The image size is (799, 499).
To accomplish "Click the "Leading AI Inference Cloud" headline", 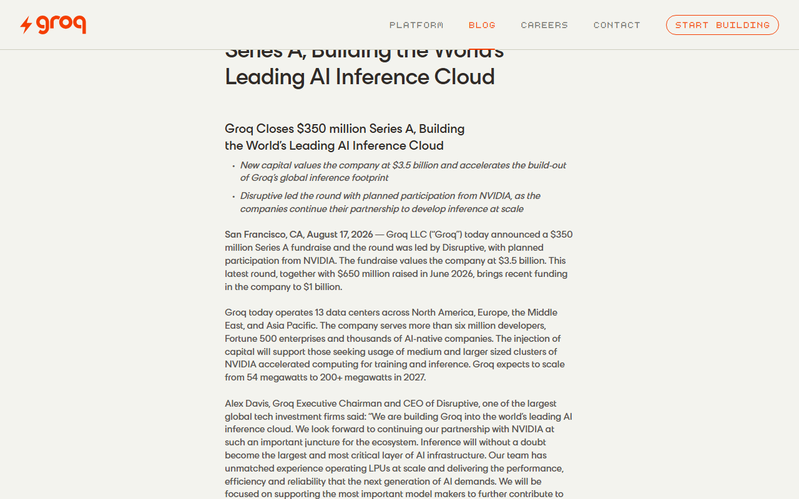I will (360, 77).
